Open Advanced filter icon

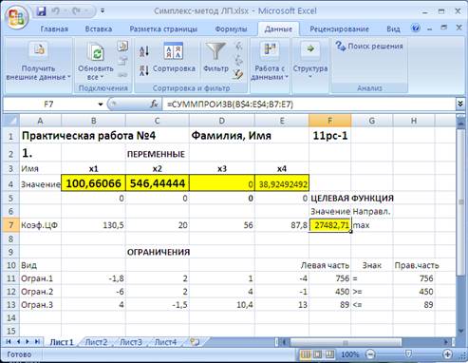tap(238, 75)
